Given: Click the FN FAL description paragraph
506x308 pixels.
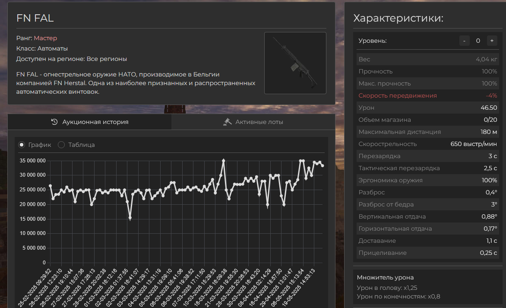Looking at the screenshot, I should pyautogui.click(x=136, y=83).
